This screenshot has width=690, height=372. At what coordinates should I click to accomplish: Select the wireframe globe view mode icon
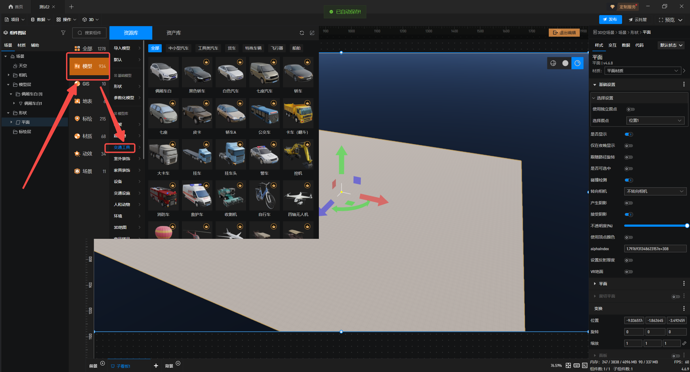[x=553, y=63]
